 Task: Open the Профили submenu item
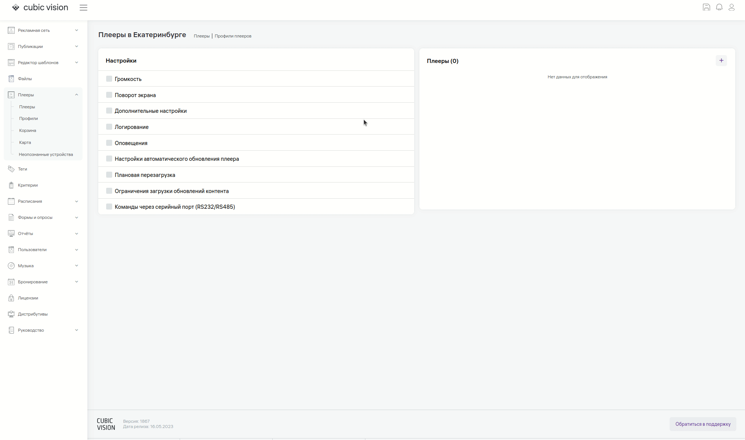[x=29, y=118]
